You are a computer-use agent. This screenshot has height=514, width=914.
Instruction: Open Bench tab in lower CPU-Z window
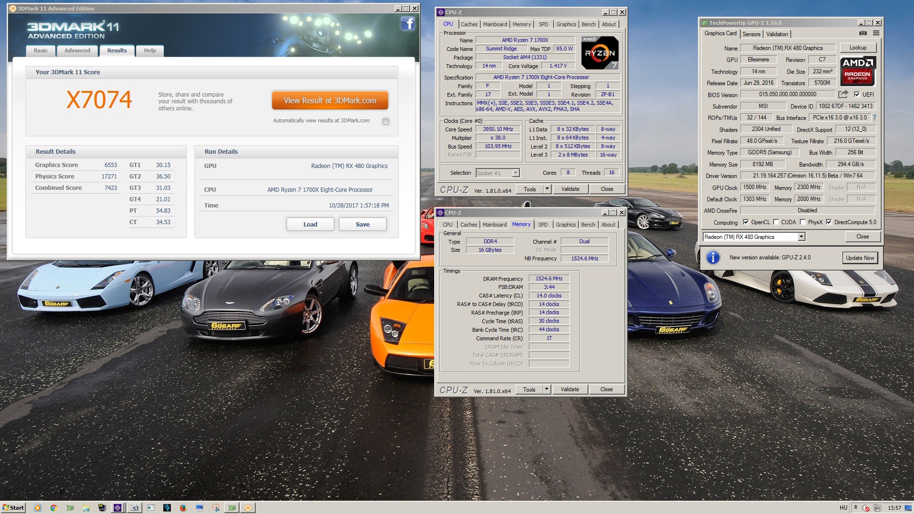[x=588, y=225]
